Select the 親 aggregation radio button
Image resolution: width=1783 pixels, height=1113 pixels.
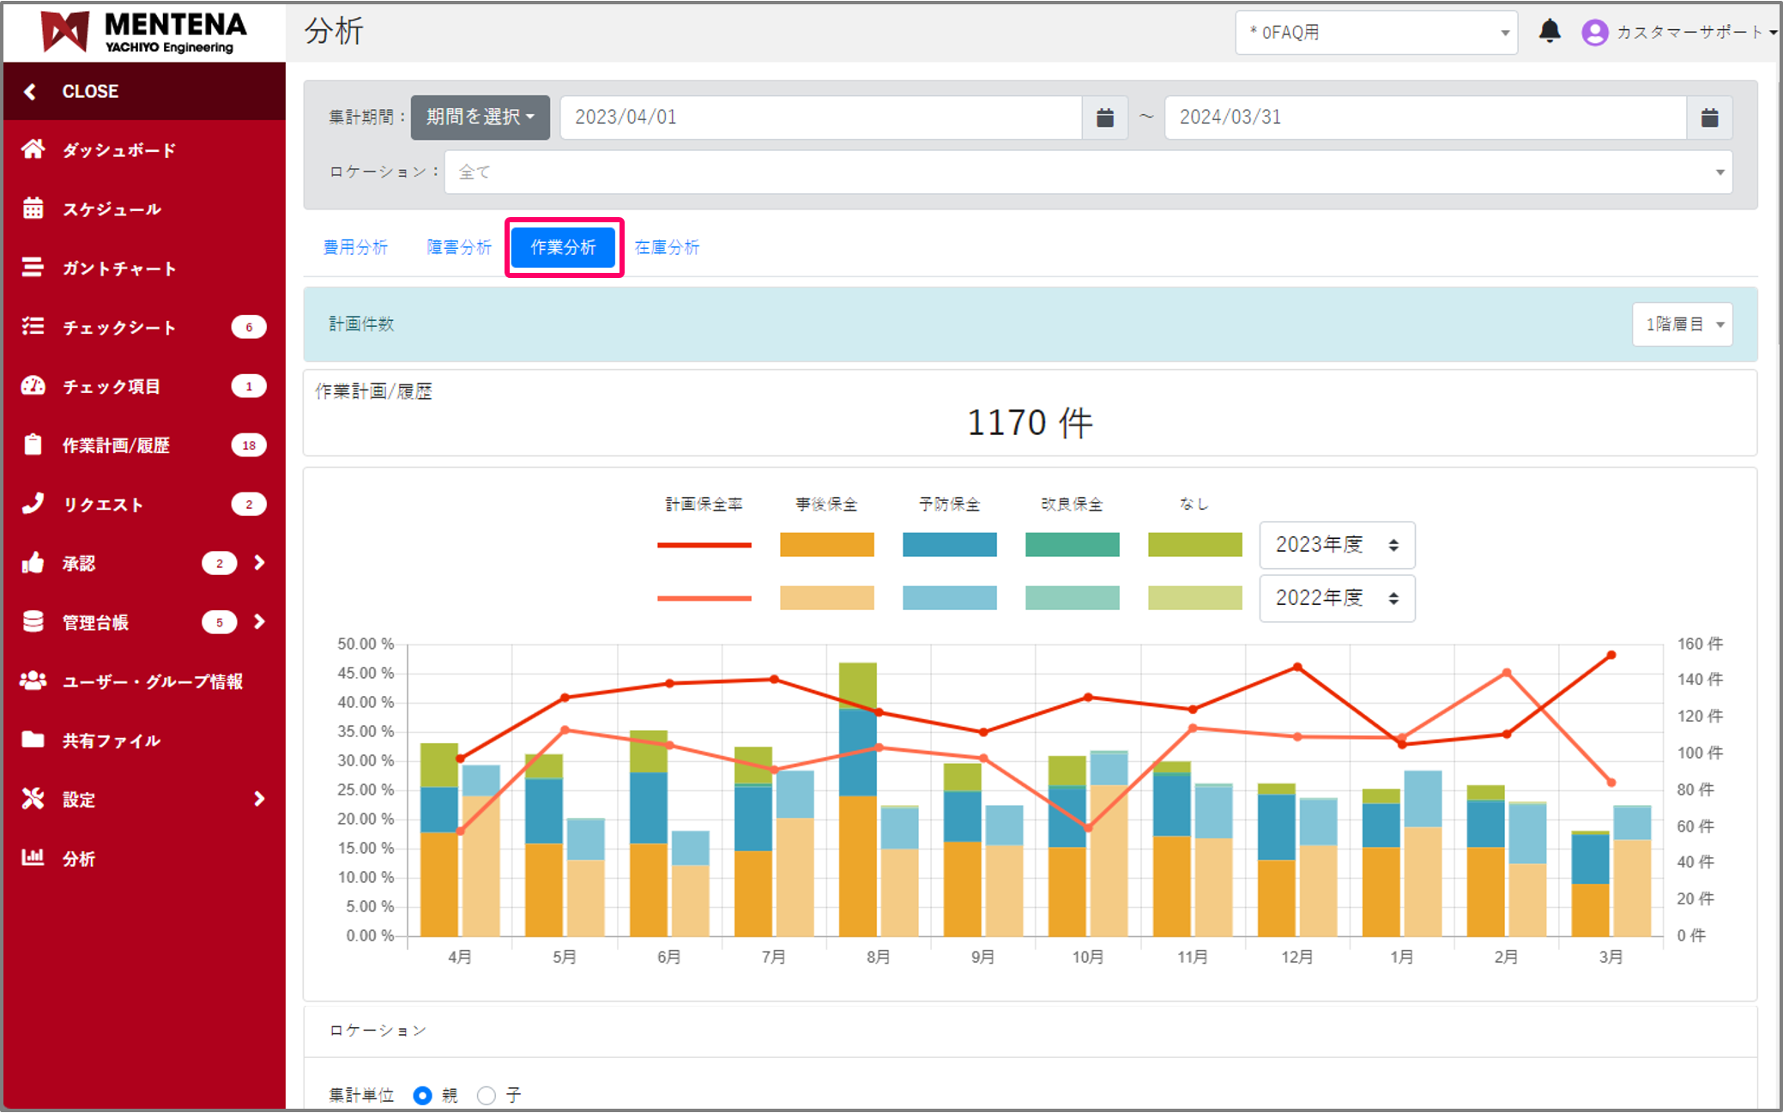coord(422,1095)
